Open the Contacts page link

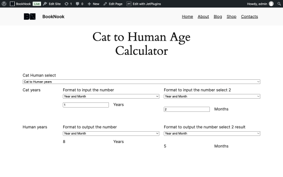pyautogui.click(x=250, y=17)
